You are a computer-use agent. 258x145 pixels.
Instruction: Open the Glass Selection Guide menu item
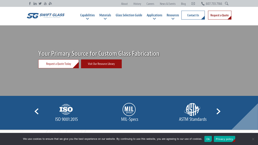click(x=129, y=15)
